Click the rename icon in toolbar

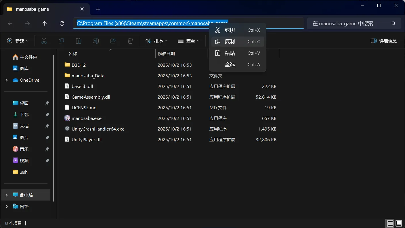[x=96, y=41]
